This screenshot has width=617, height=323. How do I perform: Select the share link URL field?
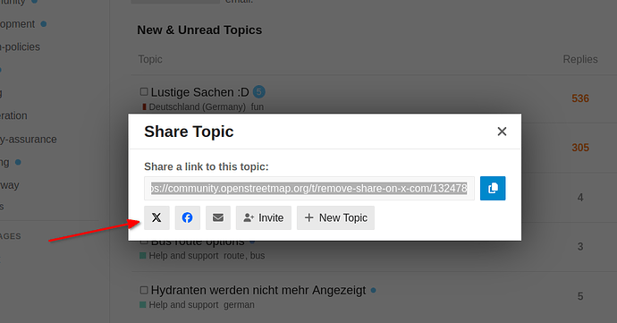pos(309,188)
